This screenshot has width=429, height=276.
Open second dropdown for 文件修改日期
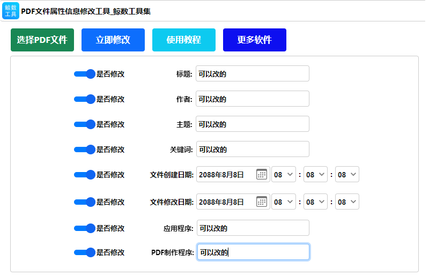(347, 202)
